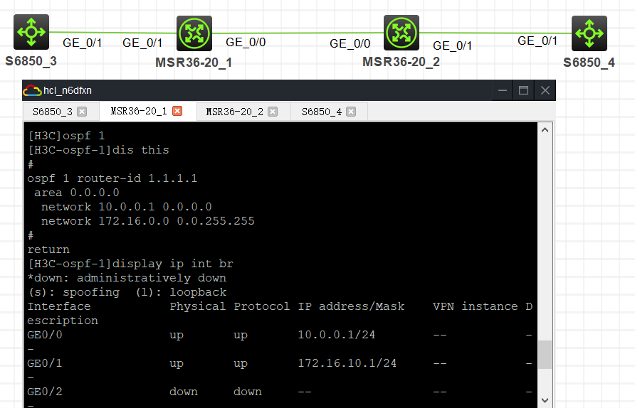Image resolution: width=635 pixels, height=408 pixels.
Task: Click the MSR36-20_2 device label
Action: [401, 62]
